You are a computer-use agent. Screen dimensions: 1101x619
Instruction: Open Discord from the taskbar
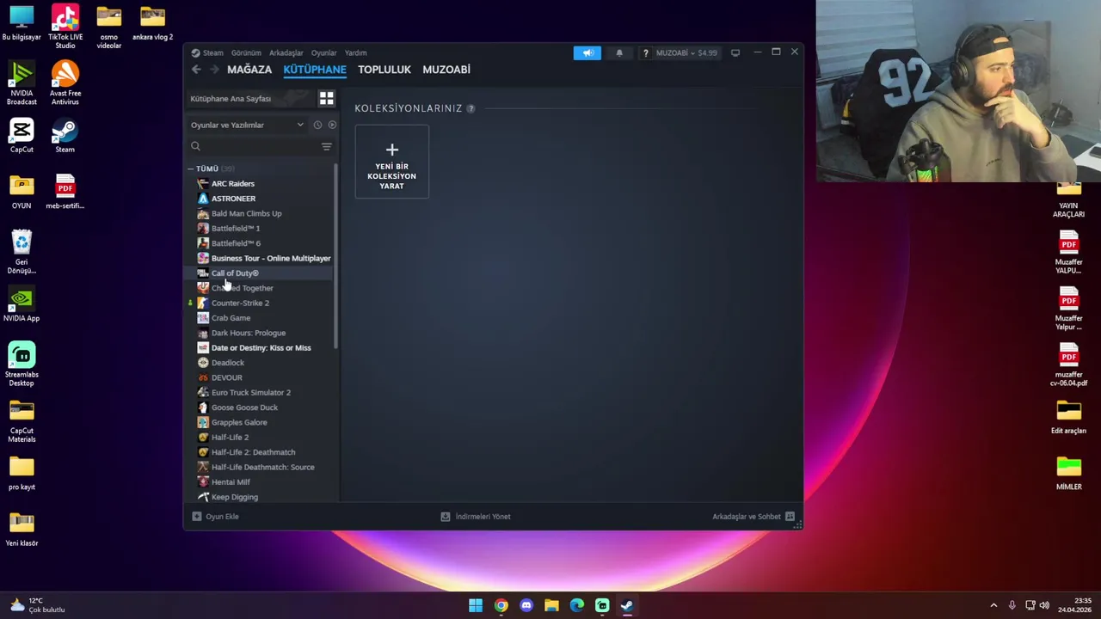526,605
